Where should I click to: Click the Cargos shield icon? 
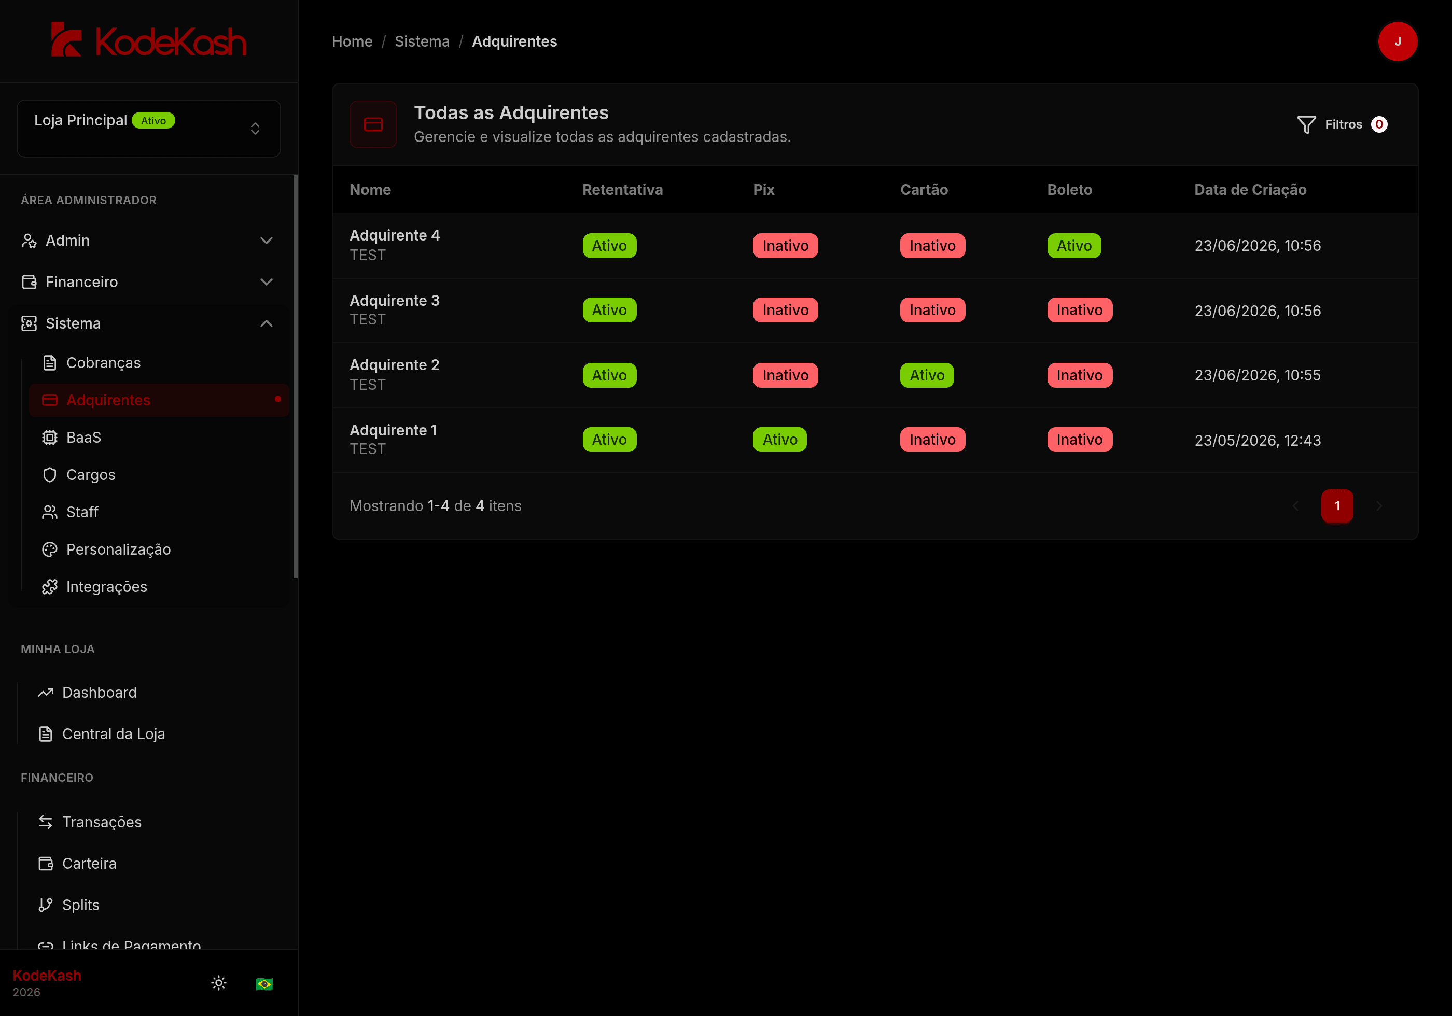[x=49, y=475]
